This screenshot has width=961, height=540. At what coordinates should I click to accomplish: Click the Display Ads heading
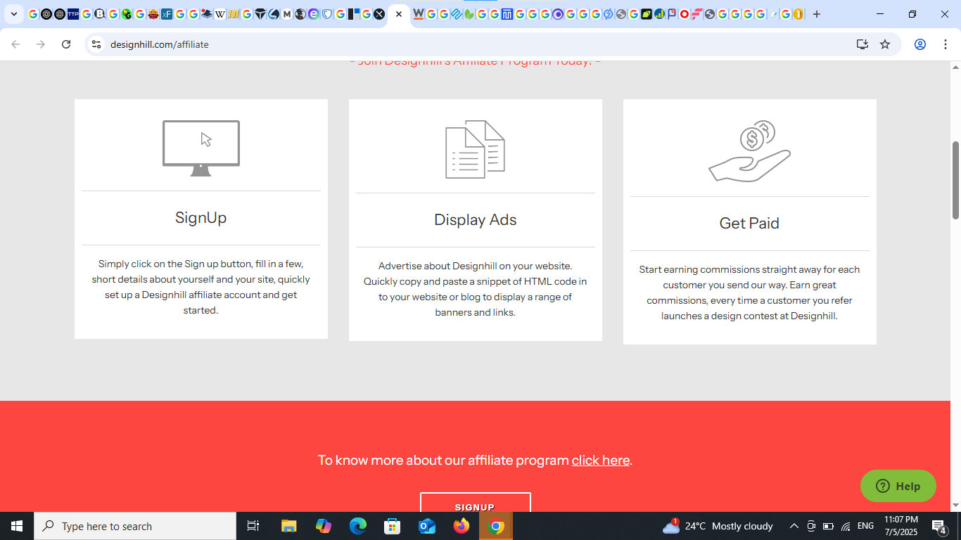476,220
